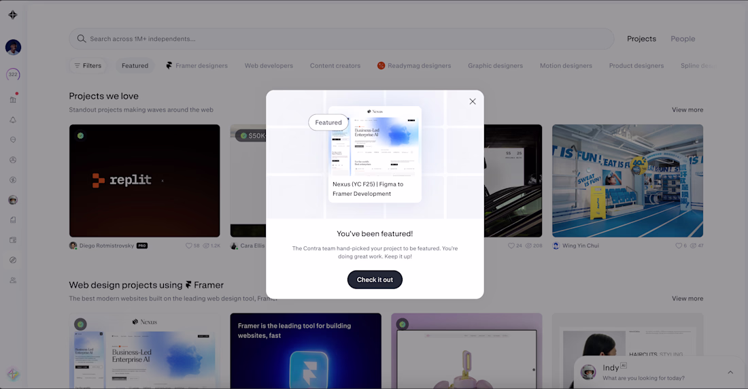Open the Indy avatar icon in sidebar

coord(13,200)
